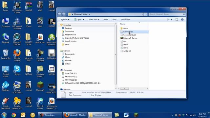Select the Google SketchUp 8 desktop icon
The height and width of the screenshot is (118, 210).
tap(6, 103)
